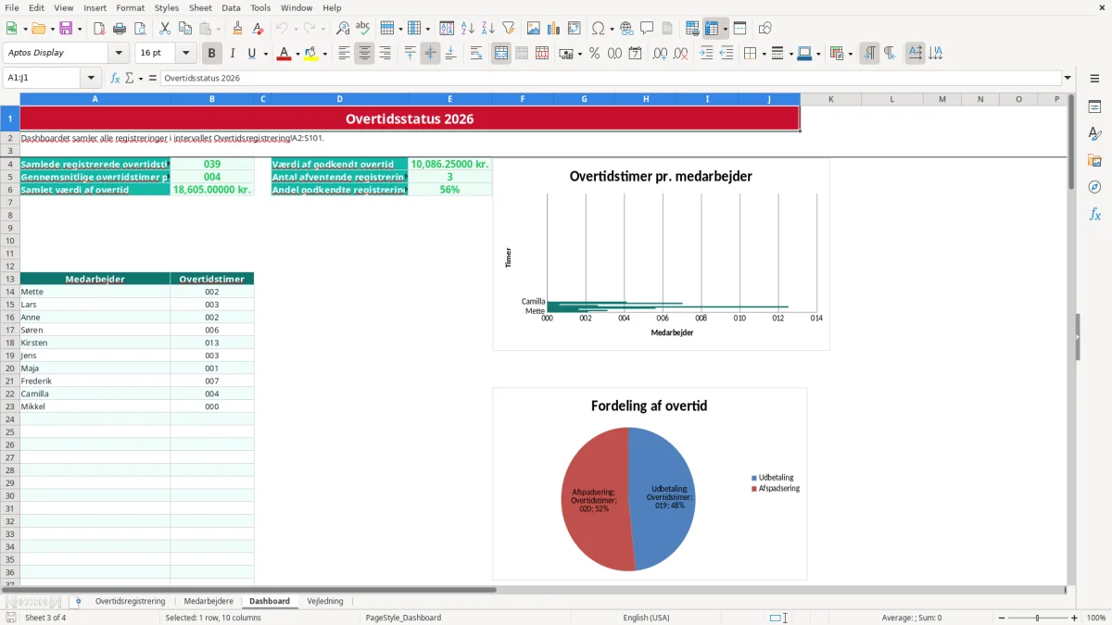The image size is (1112, 625).
Task: Click the 100% zoom level
Action: click(x=1096, y=618)
